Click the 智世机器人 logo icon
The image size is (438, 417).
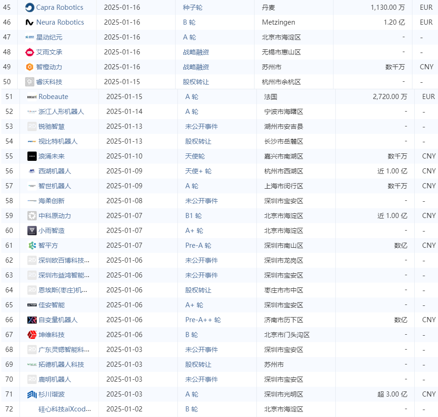(x=32, y=186)
